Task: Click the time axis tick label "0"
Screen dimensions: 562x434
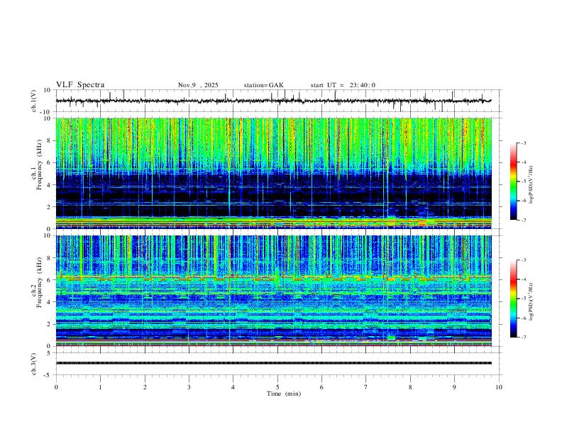Action: (x=56, y=387)
